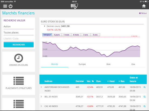
Task: Tap the -0,54% variation value
Action: [90, 87]
